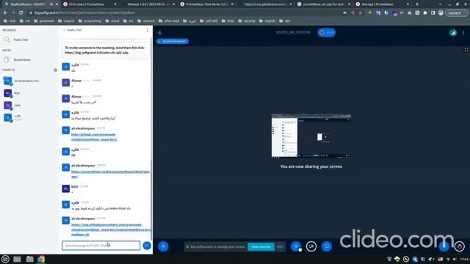Open the system start menu in taskbar
This screenshot has width=470, height=264.
(x=5, y=259)
